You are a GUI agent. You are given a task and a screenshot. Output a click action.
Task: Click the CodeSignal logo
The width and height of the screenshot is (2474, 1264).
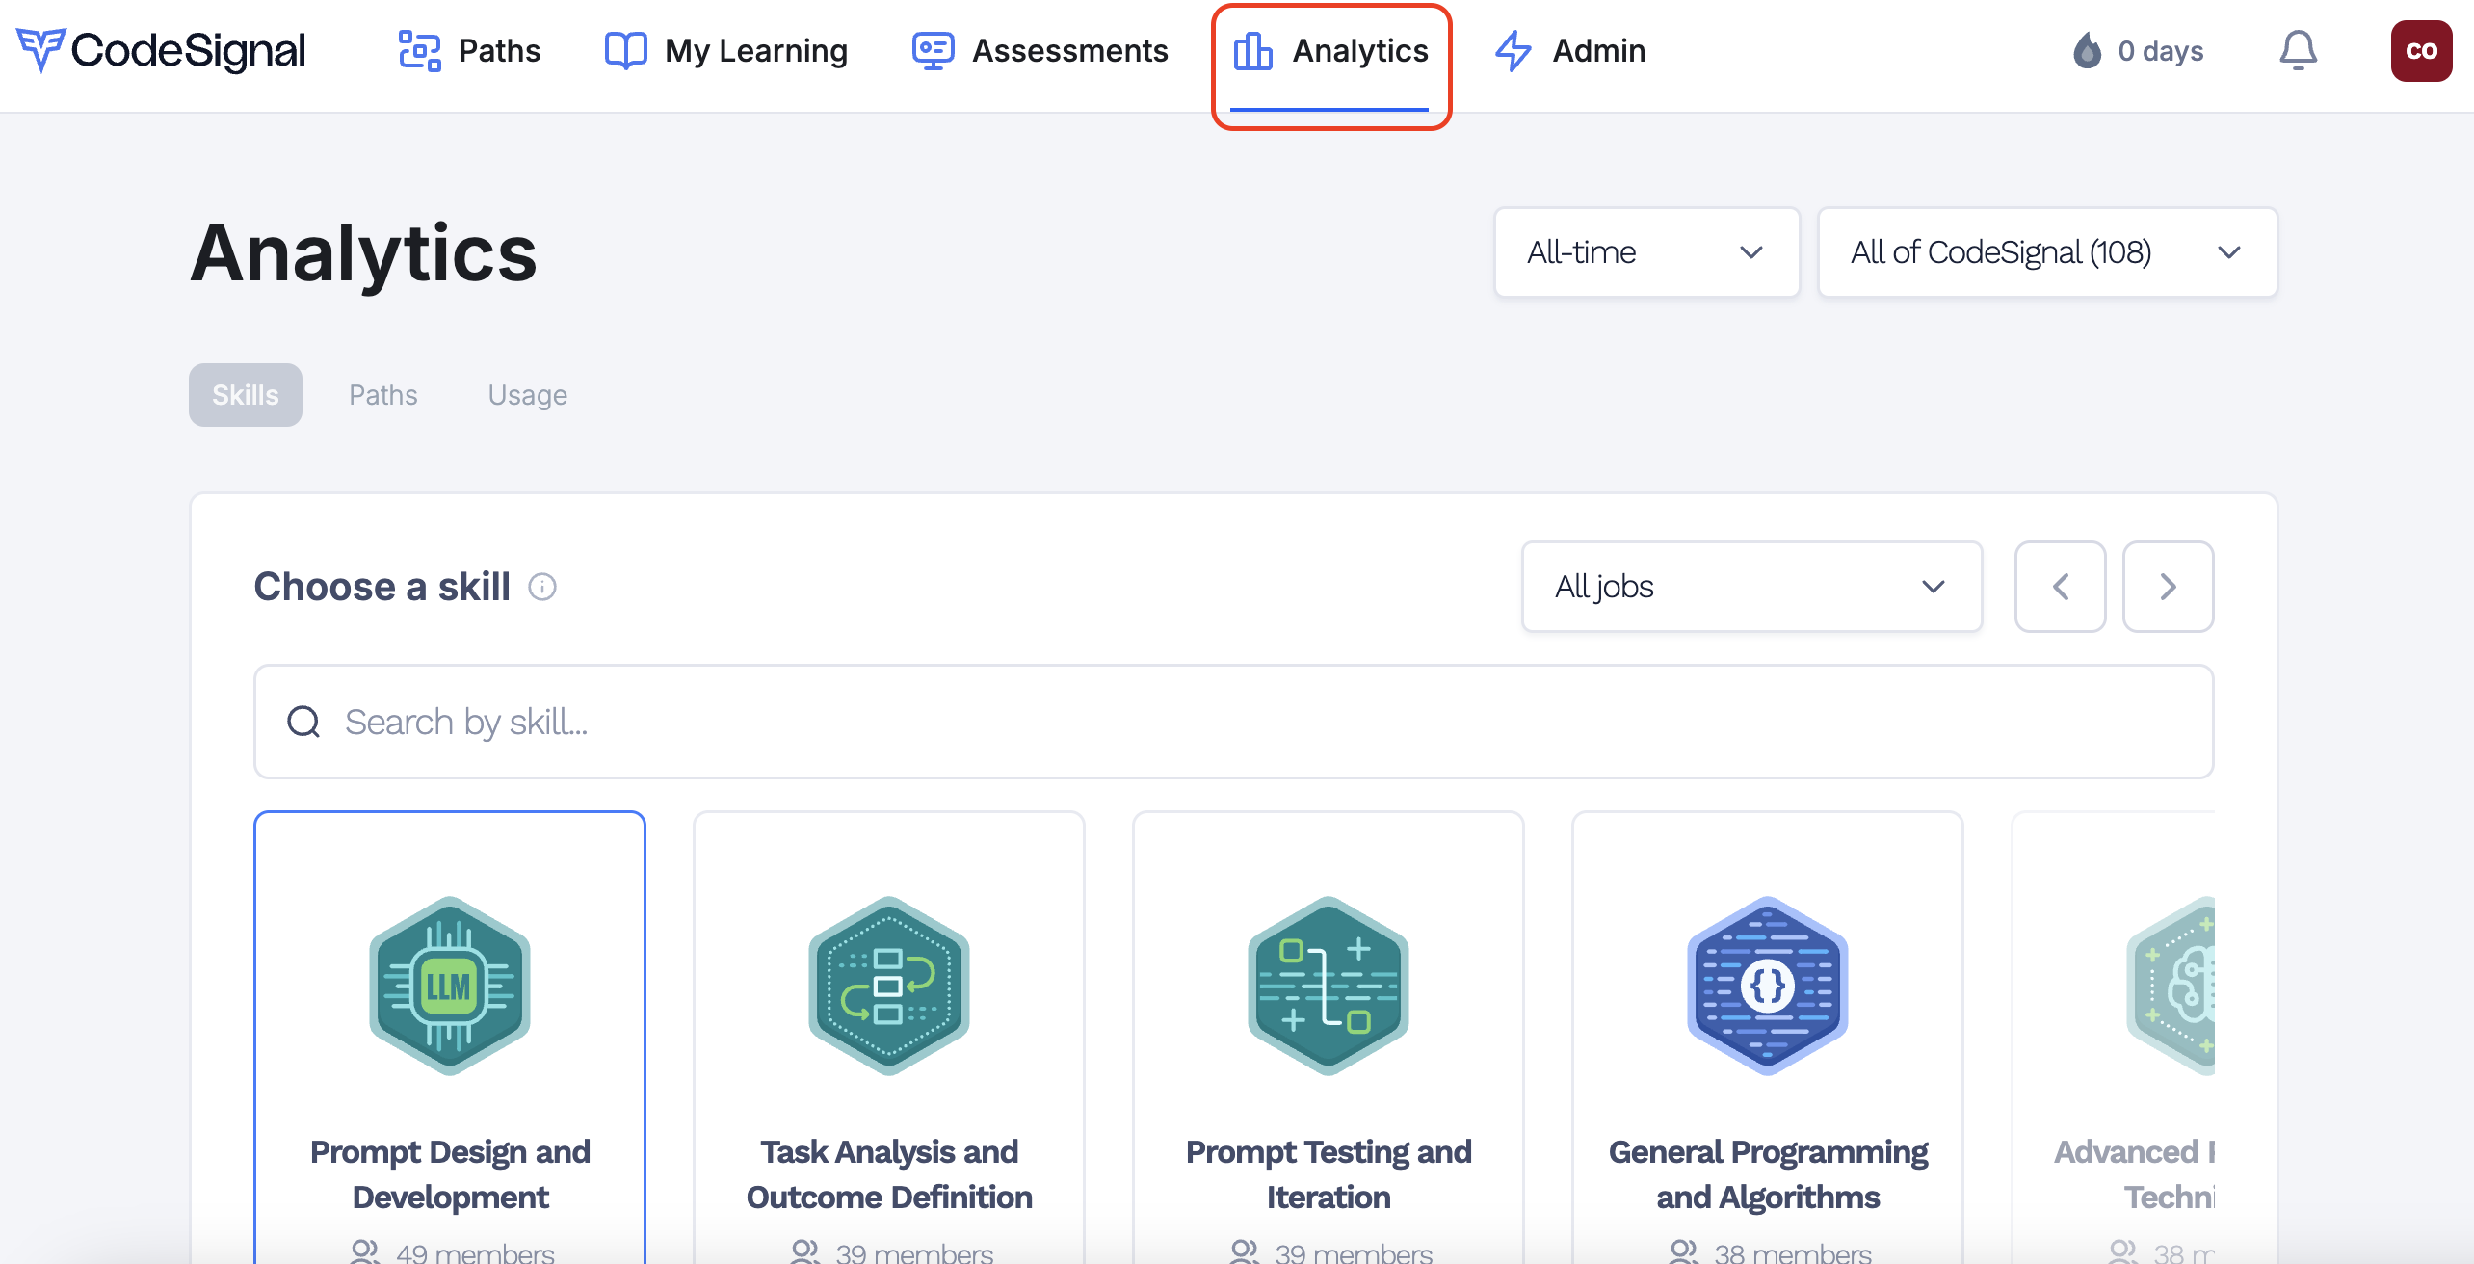click(x=161, y=50)
